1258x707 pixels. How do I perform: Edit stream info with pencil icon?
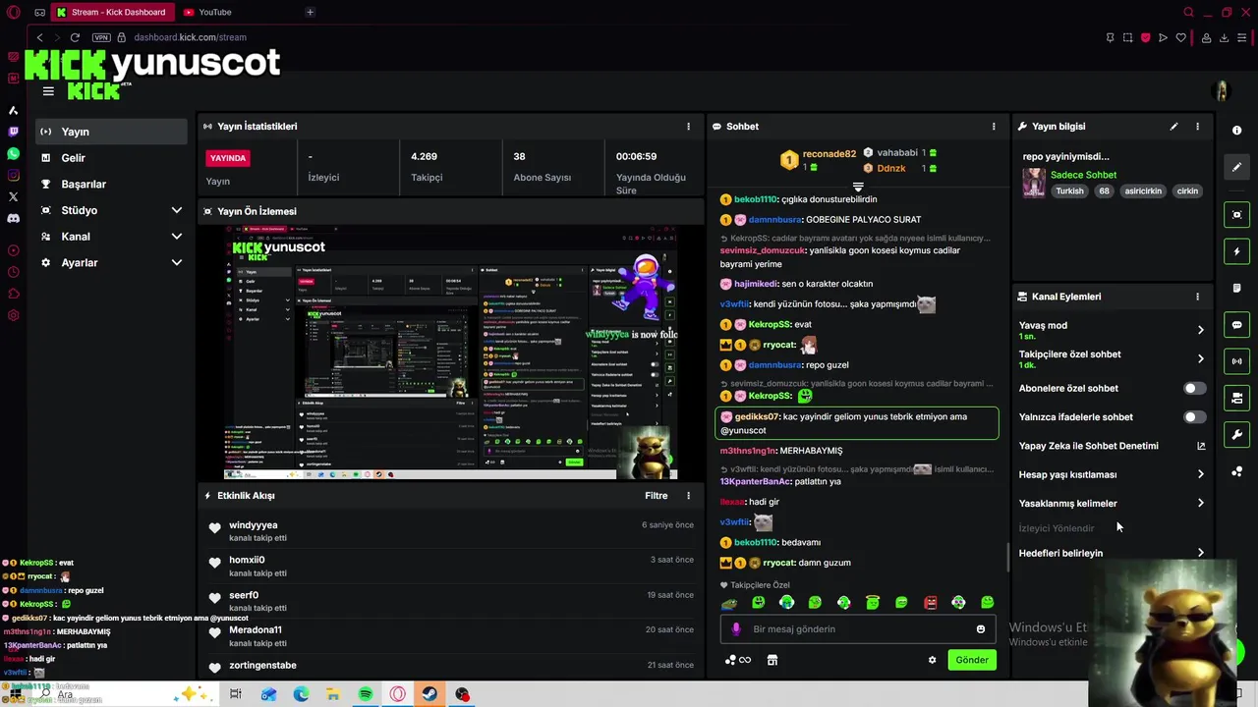(x=1173, y=127)
